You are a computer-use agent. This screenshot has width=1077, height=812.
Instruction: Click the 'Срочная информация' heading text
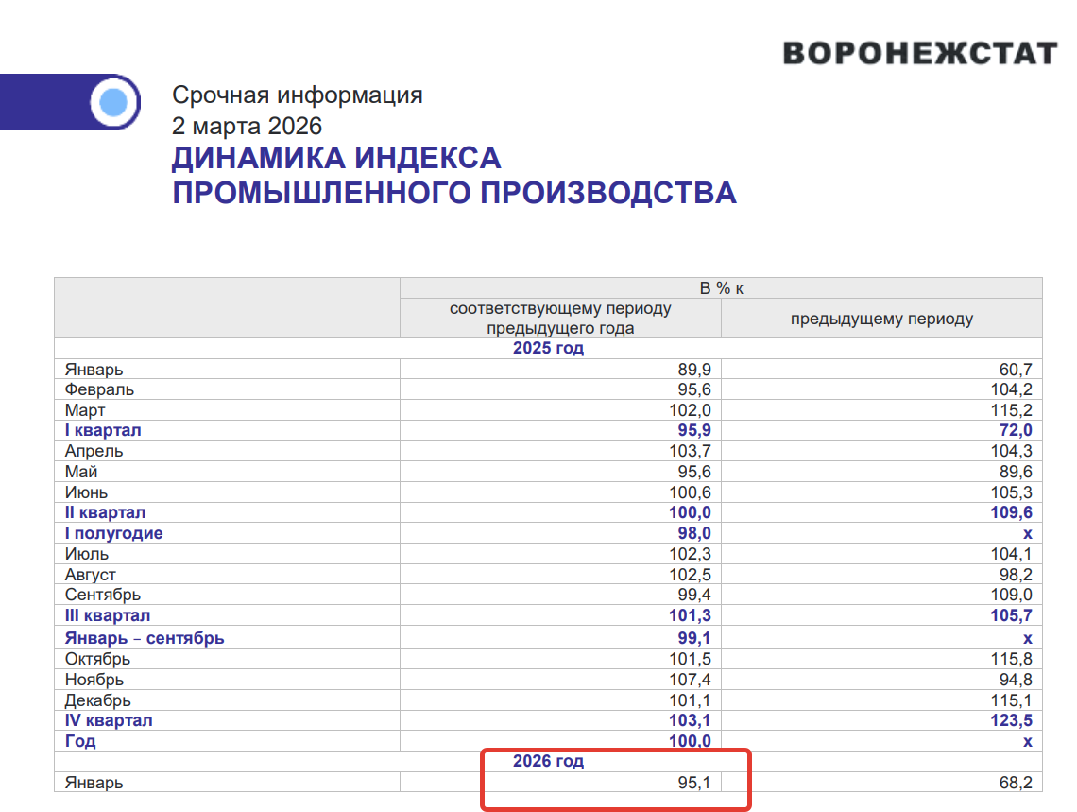(x=298, y=95)
